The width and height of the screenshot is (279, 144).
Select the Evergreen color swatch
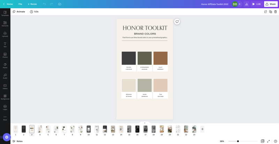(x=145, y=58)
